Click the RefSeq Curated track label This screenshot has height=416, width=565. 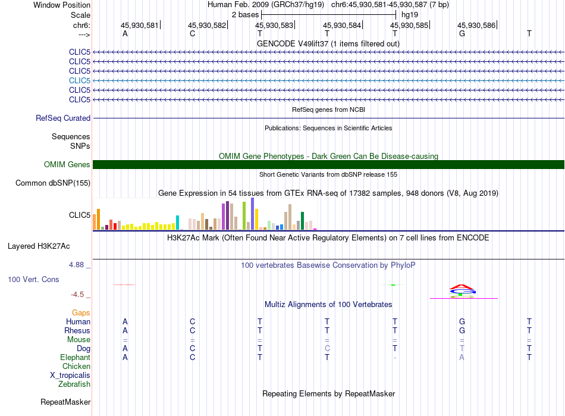(63, 118)
